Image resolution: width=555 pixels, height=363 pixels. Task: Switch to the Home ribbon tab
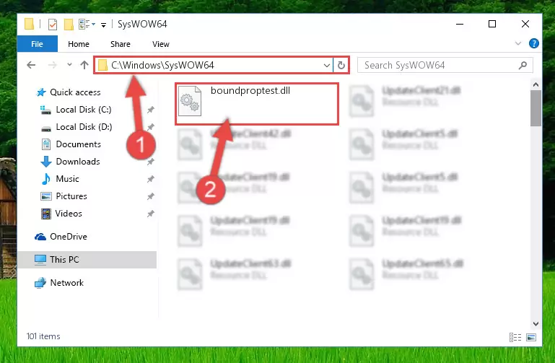pyautogui.click(x=79, y=44)
